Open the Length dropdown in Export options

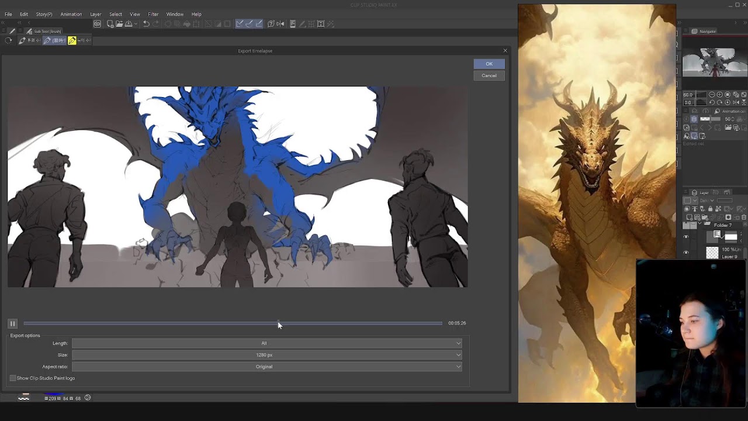266,343
